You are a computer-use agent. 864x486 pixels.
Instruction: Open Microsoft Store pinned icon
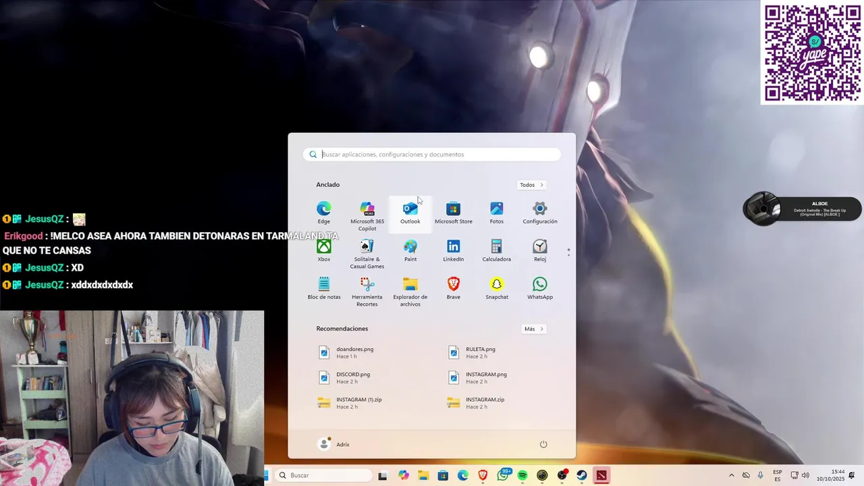click(x=454, y=213)
